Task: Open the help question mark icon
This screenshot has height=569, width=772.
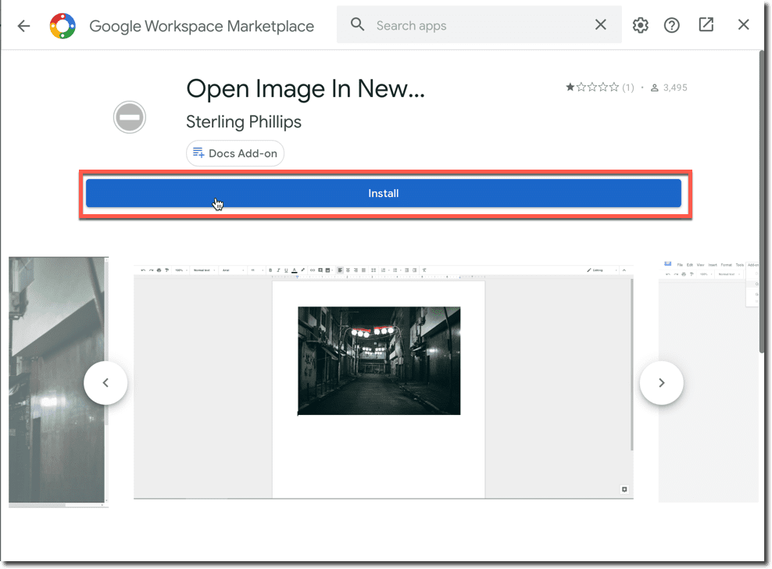Action: 671,25
